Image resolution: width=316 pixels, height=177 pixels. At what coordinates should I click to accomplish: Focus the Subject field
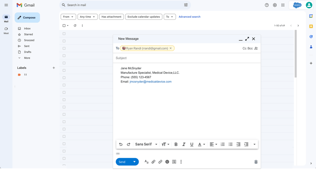click(x=187, y=58)
